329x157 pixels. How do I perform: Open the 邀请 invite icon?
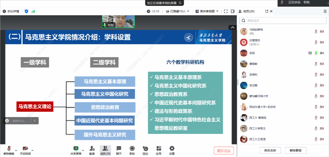click(x=92, y=150)
